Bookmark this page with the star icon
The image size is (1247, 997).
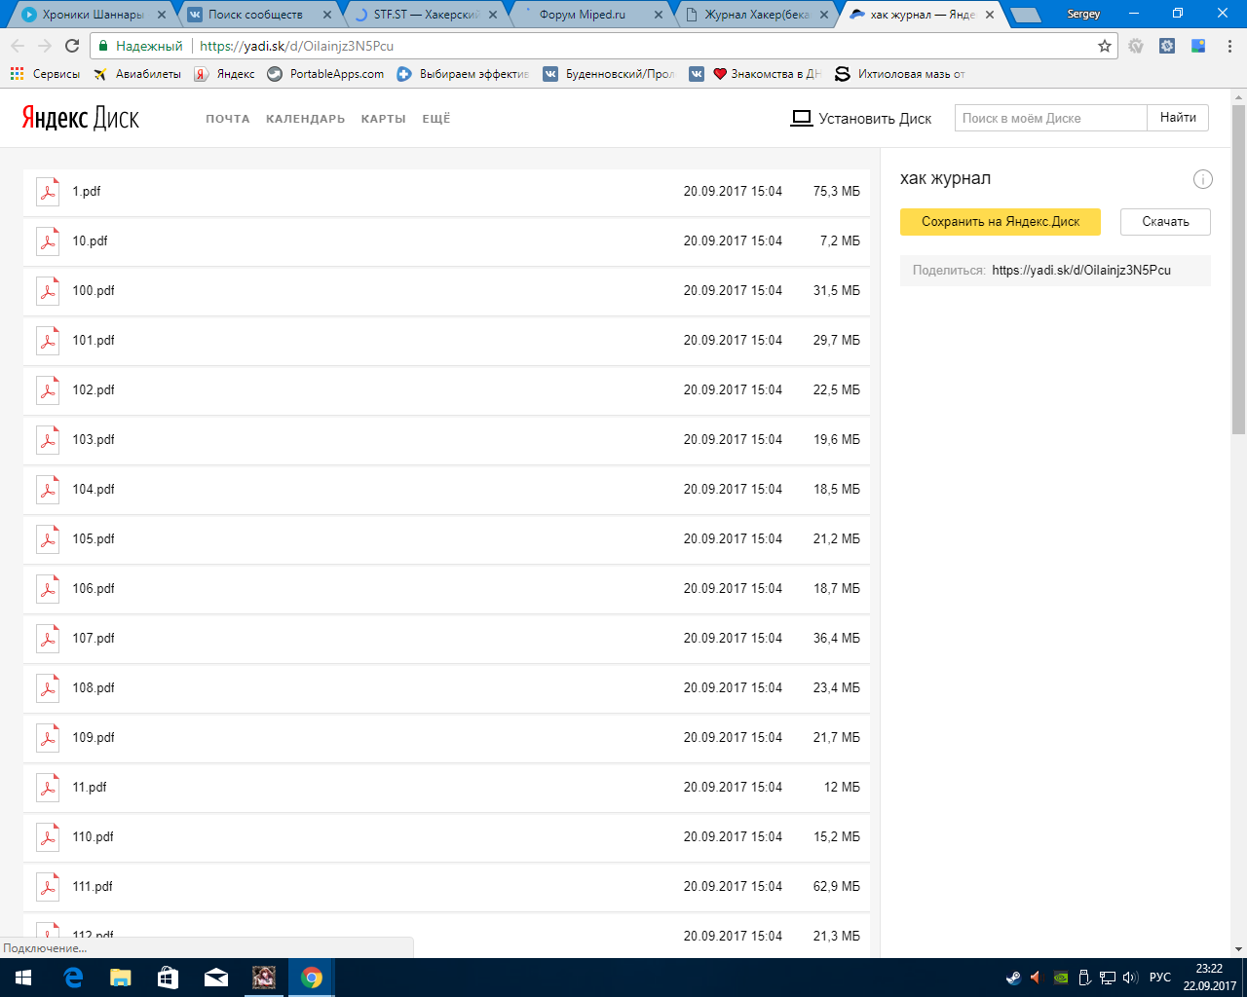coord(1105,46)
